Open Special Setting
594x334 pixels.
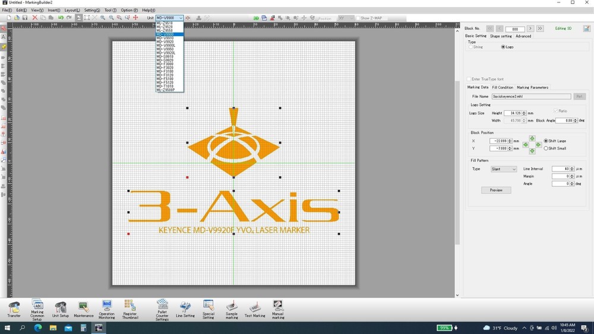click(208, 310)
